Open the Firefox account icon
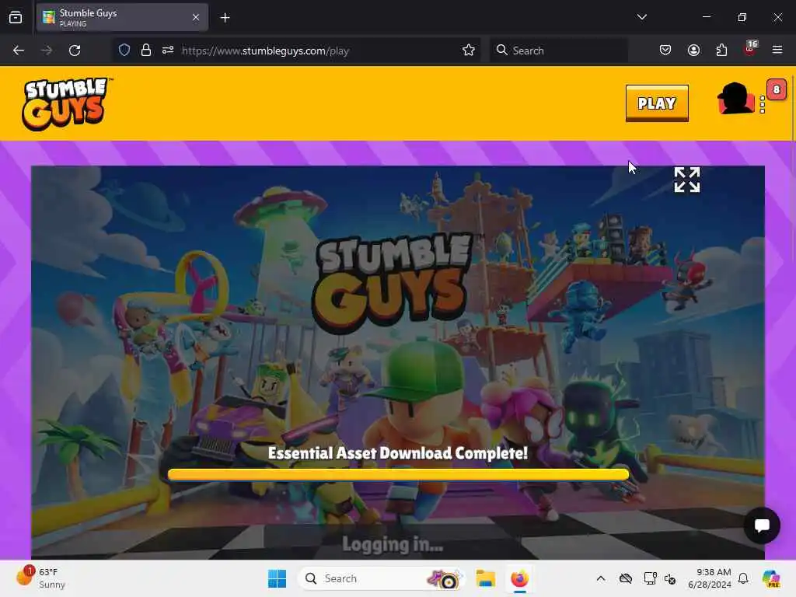Image resolution: width=796 pixels, height=597 pixels. 693,50
